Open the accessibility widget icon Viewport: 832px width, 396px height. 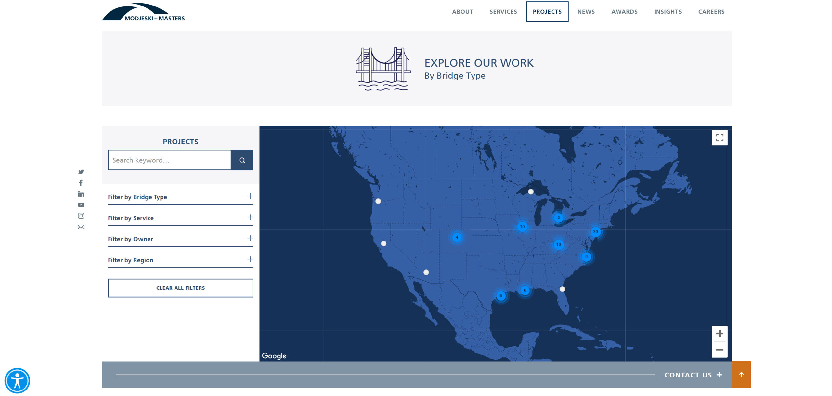(x=17, y=380)
